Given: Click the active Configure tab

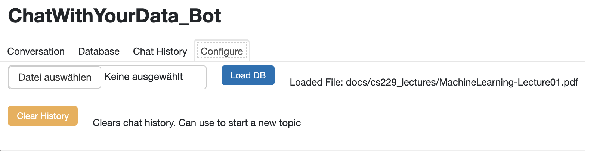Looking at the screenshot, I should [x=222, y=51].
